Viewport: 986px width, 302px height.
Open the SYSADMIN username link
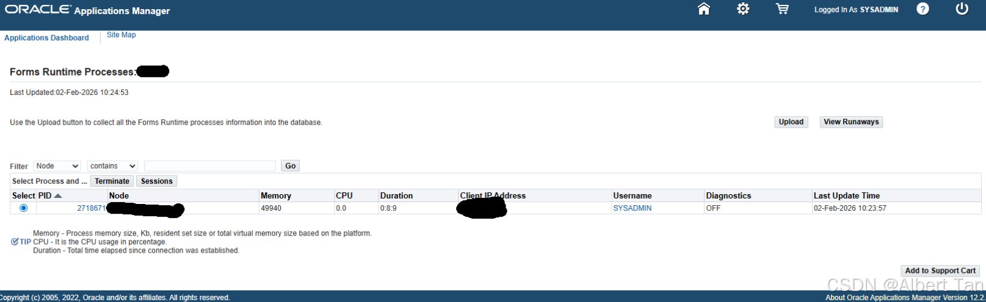[633, 208]
